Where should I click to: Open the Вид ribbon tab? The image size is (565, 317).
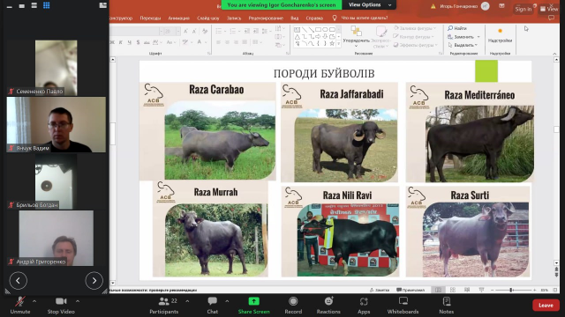(x=294, y=18)
